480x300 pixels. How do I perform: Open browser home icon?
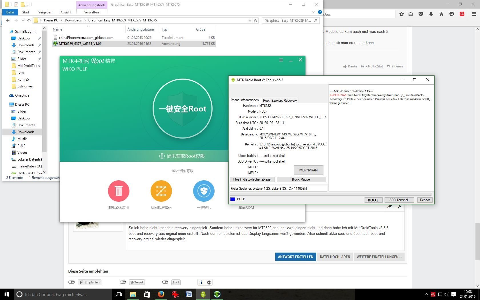441,14
